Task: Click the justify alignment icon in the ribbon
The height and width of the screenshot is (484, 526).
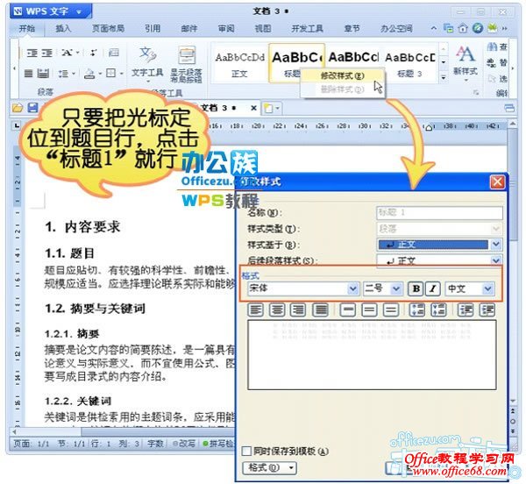Action: click(x=29, y=73)
